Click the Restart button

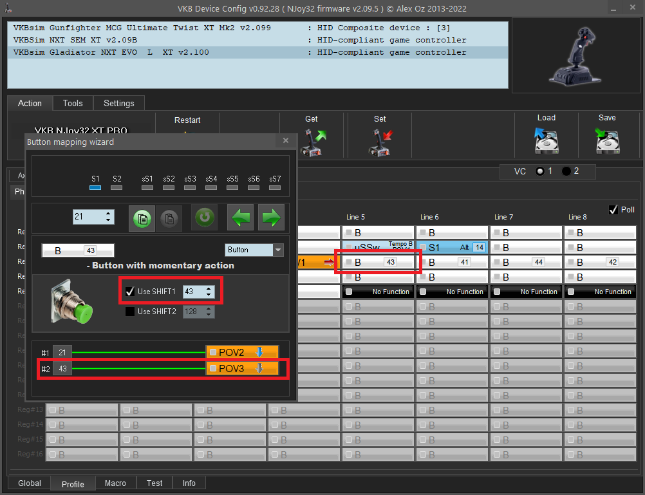(x=187, y=120)
